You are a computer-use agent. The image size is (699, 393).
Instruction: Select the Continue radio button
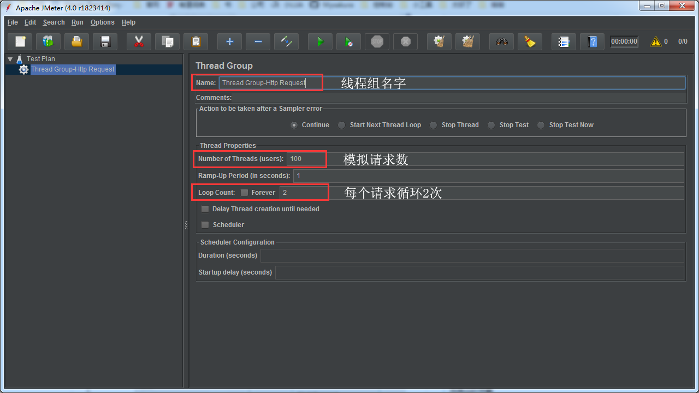pos(294,125)
